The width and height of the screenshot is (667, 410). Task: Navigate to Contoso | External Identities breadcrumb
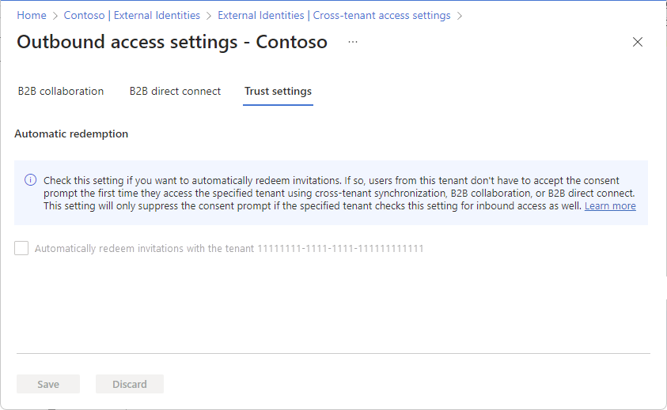(132, 15)
